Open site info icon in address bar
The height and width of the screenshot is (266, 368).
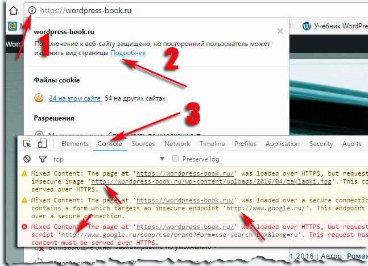32,10
